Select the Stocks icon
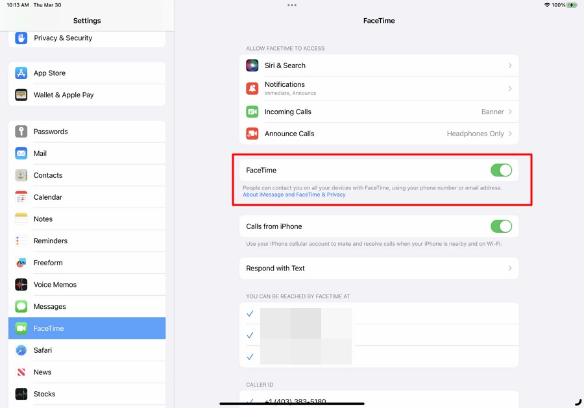Screen dimensions: 584x408 [x=21, y=394]
